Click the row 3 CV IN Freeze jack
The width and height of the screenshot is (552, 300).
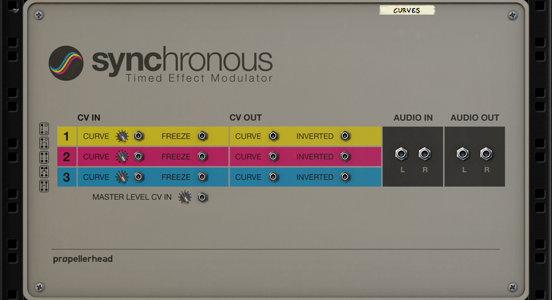(x=202, y=176)
